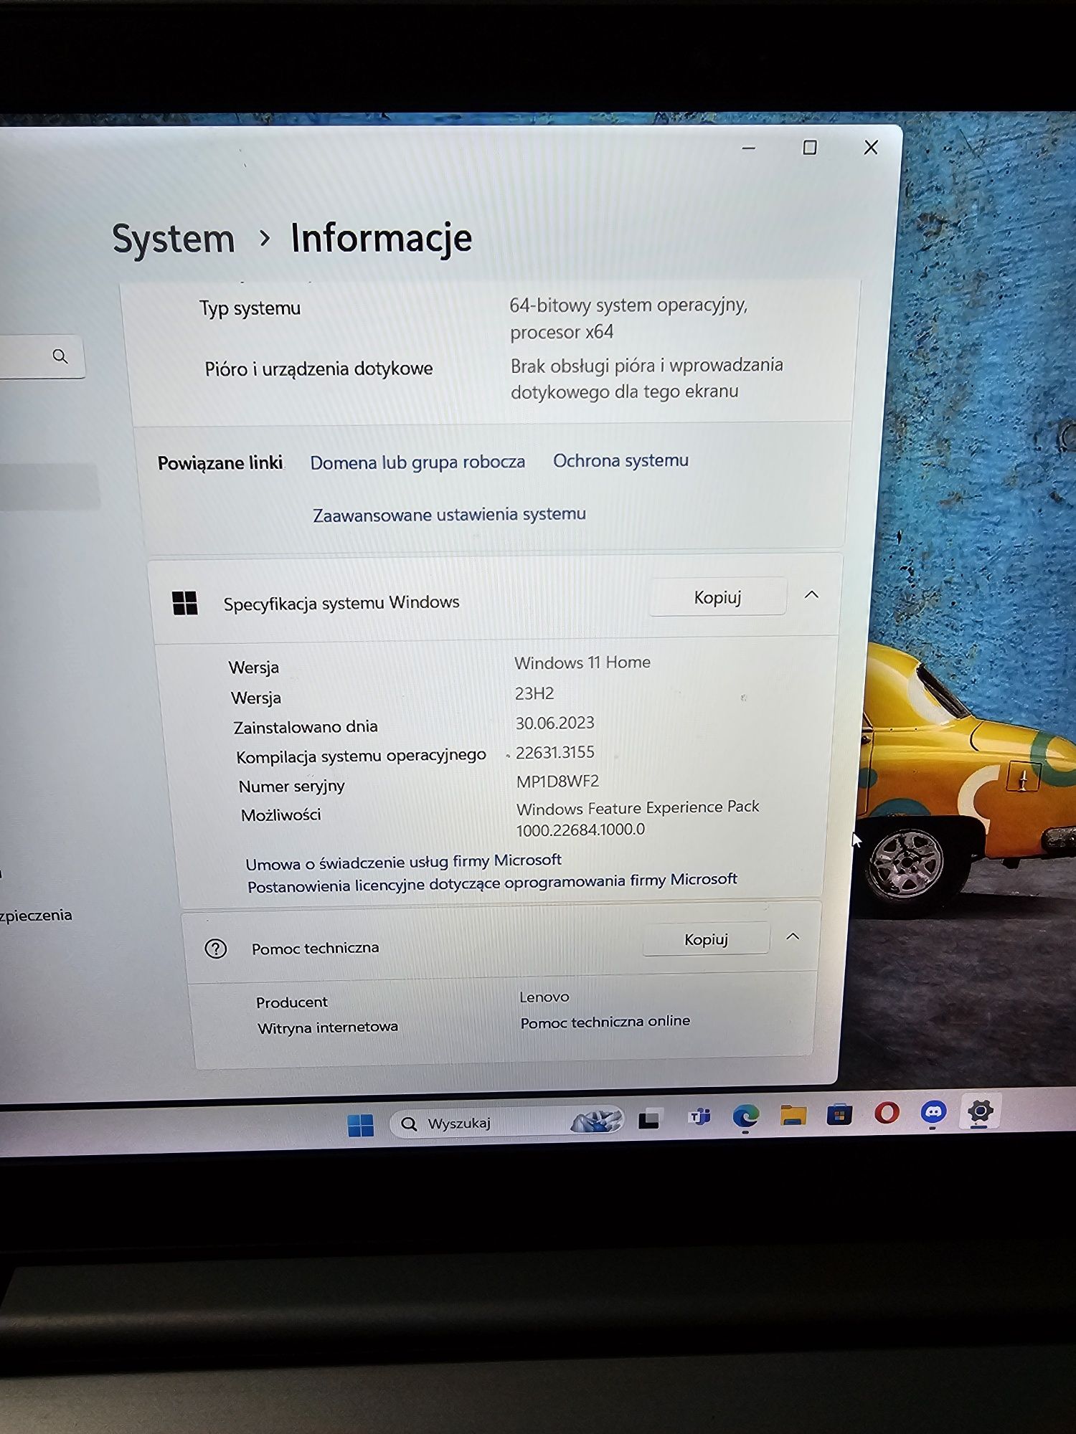Viewport: 1076px width, 1434px height.
Task: Click the taskbar Wyszukaj search box
Action: pyautogui.click(x=506, y=1122)
